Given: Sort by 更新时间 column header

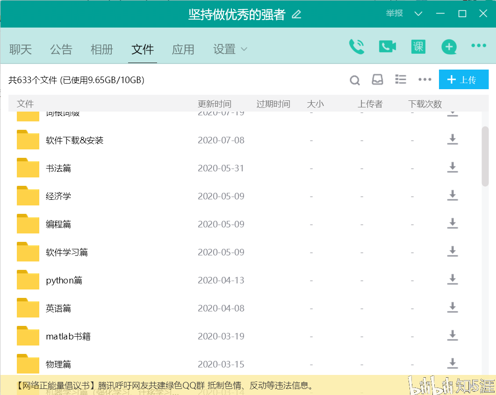Looking at the screenshot, I should [215, 104].
